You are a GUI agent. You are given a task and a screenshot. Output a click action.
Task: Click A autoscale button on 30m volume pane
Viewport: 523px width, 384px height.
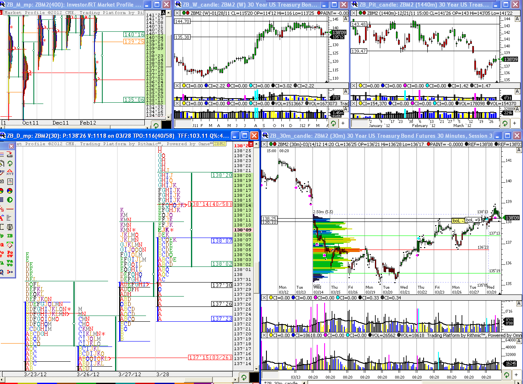coord(519,341)
